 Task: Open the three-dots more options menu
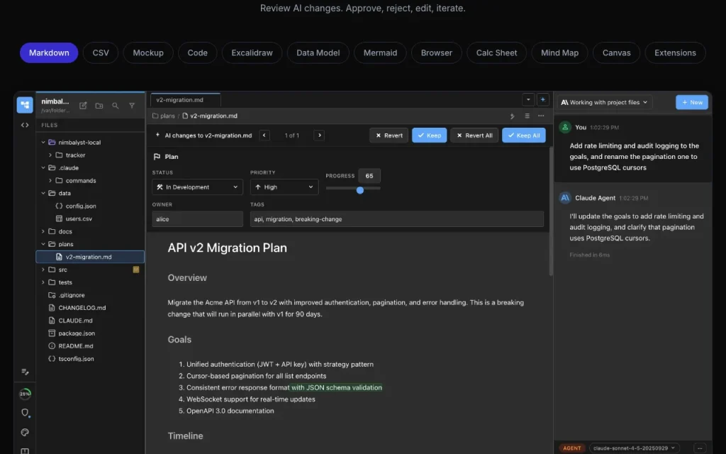(541, 116)
